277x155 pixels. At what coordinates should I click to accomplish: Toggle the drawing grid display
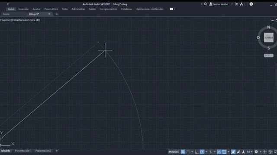click(183, 152)
